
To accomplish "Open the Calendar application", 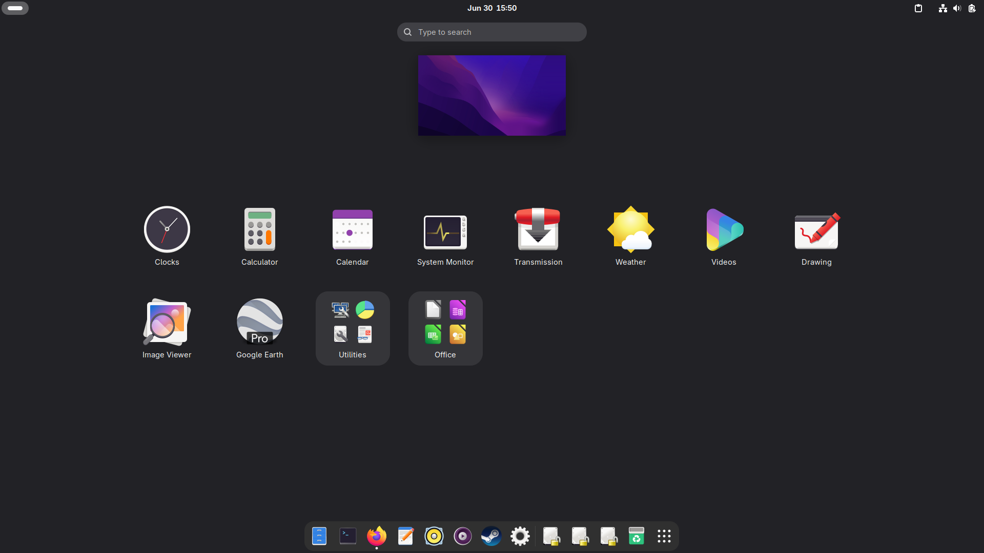I will [353, 237].
